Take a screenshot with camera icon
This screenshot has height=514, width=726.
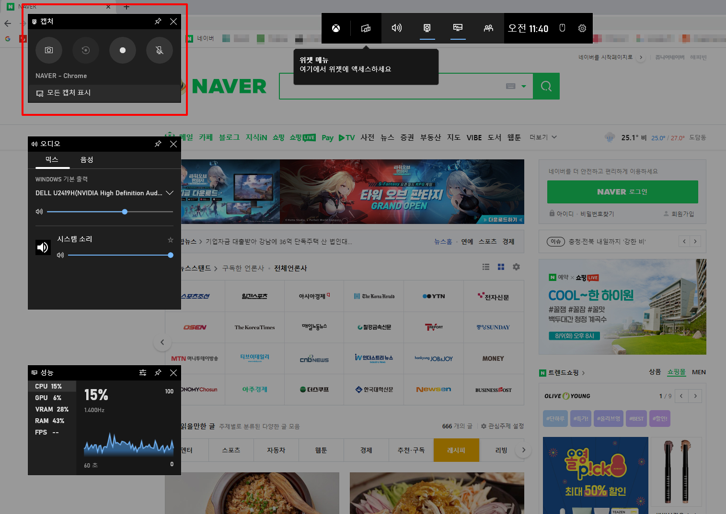tap(49, 50)
